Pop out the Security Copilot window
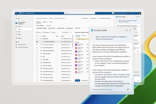This screenshot has height=104, width=156. pyautogui.click(x=127, y=30)
